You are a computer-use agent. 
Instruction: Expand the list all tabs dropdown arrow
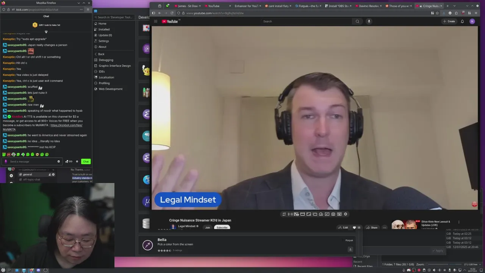coord(454,6)
